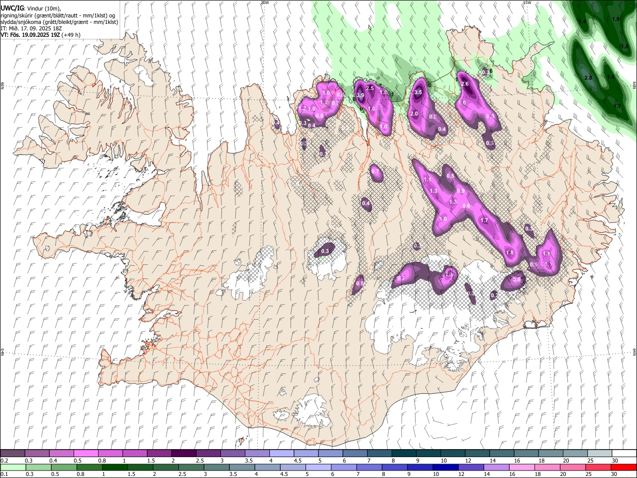Image resolution: width=637 pixels, height=478 pixels.
Task: Click the medium green 0.5–0.8 rain swatch
Action: point(64,467)
